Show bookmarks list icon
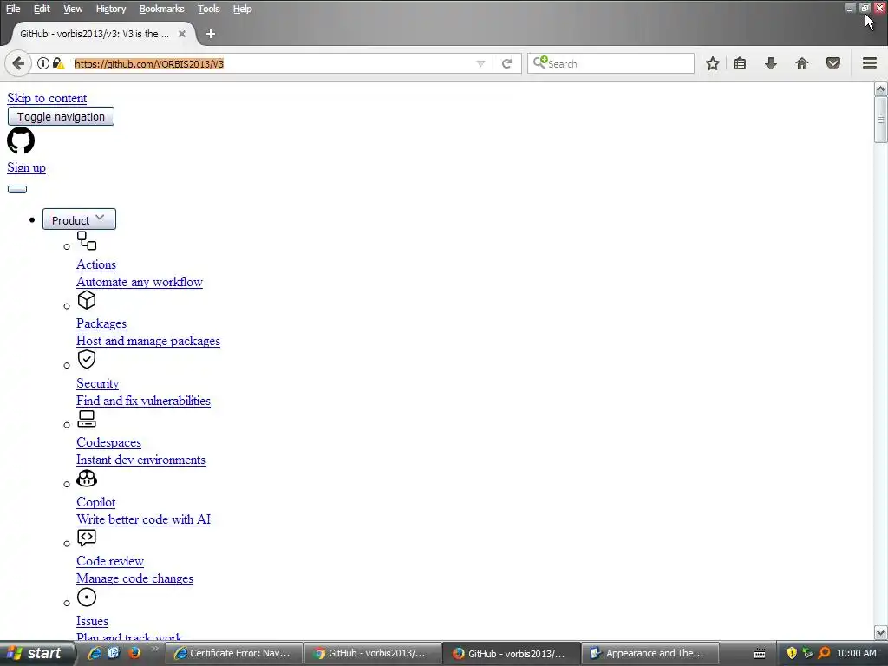This screenshot has width=888, height=666. click(740, 63)
